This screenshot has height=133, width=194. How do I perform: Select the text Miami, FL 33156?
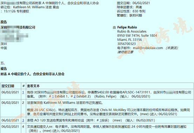pos(130,40)
